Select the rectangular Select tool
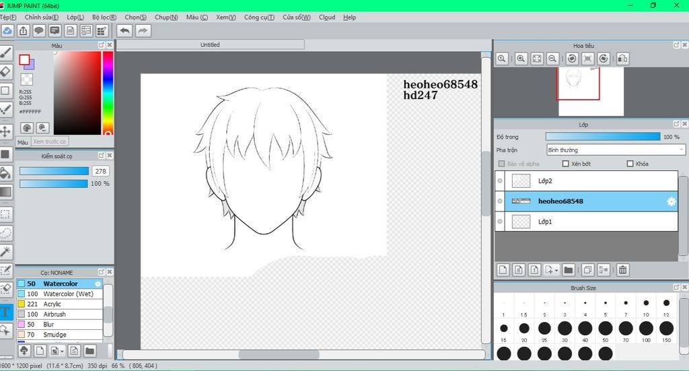Image resolution: width=689 pixels, height=371 pixels. [x=5, y=215]
